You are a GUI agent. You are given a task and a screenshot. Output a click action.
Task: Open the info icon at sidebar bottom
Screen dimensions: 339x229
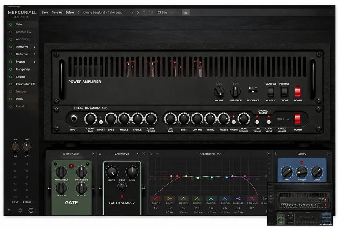point(31,210)
